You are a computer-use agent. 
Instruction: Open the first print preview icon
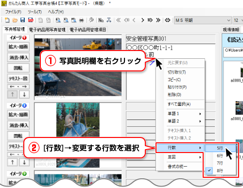coord(58,20)
